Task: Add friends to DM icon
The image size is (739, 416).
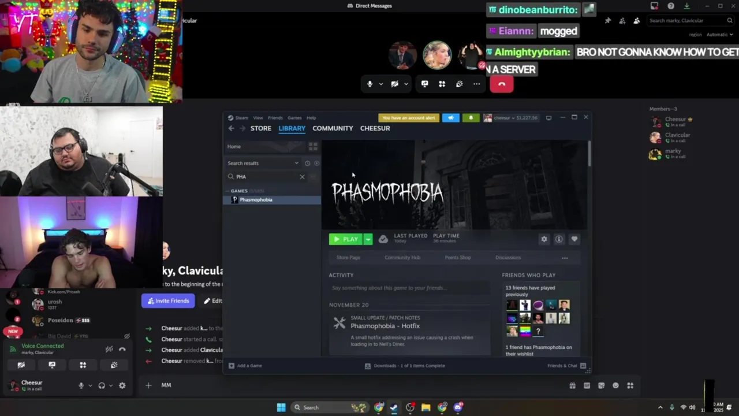Action: (622, 21)
